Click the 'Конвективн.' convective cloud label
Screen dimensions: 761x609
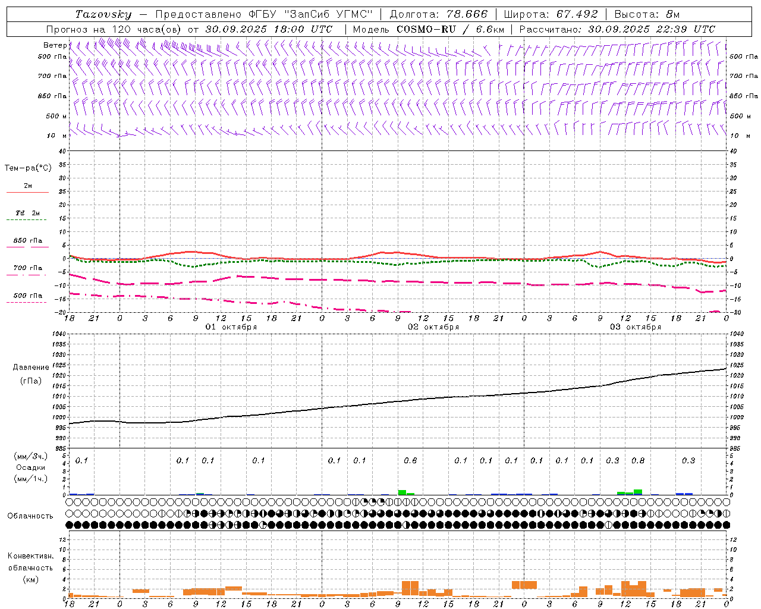(30, 556)
